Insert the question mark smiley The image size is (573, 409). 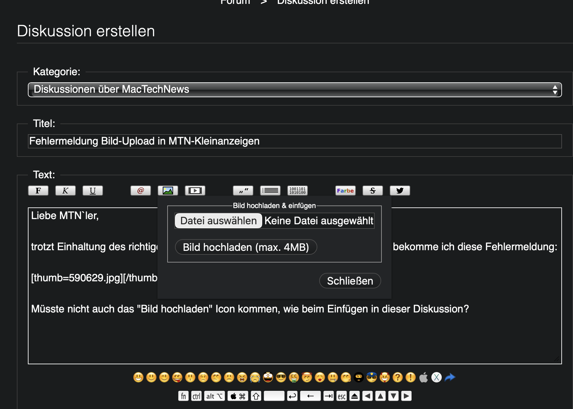pyautogui.click(x=398, y=377)
